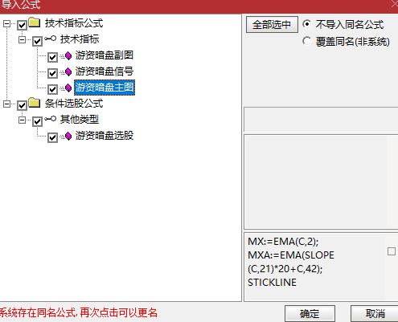
Task: Uncheck the 游资暗盘副图 checkbox
Action: [x=52, y=57]
